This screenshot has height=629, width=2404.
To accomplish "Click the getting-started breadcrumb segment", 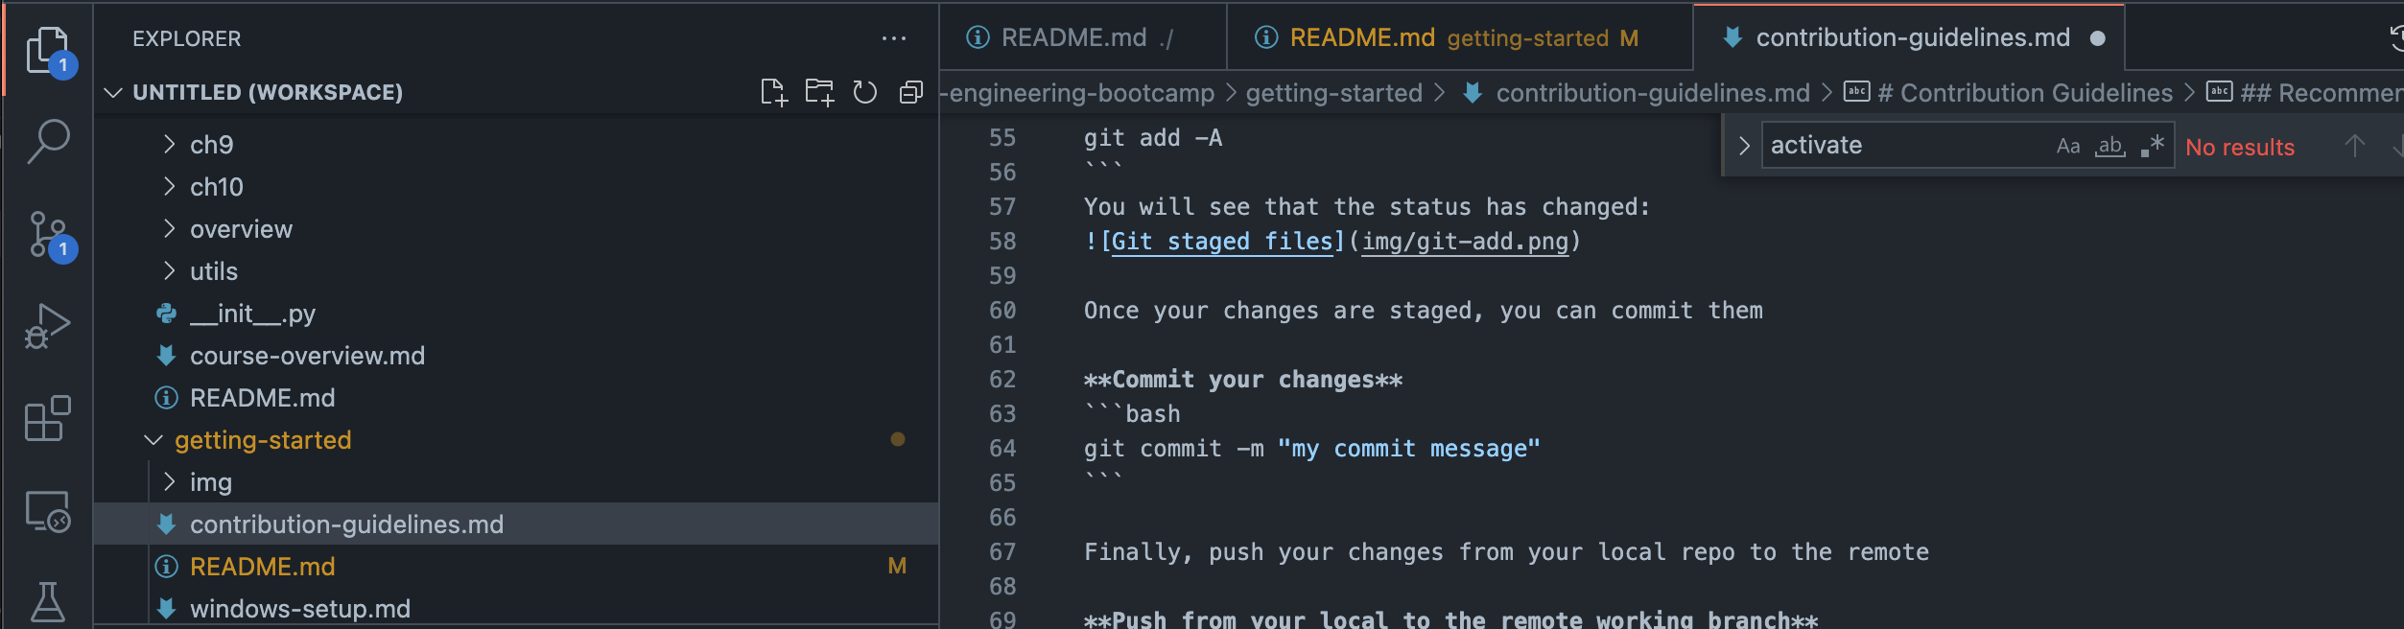I will 1333,93.
